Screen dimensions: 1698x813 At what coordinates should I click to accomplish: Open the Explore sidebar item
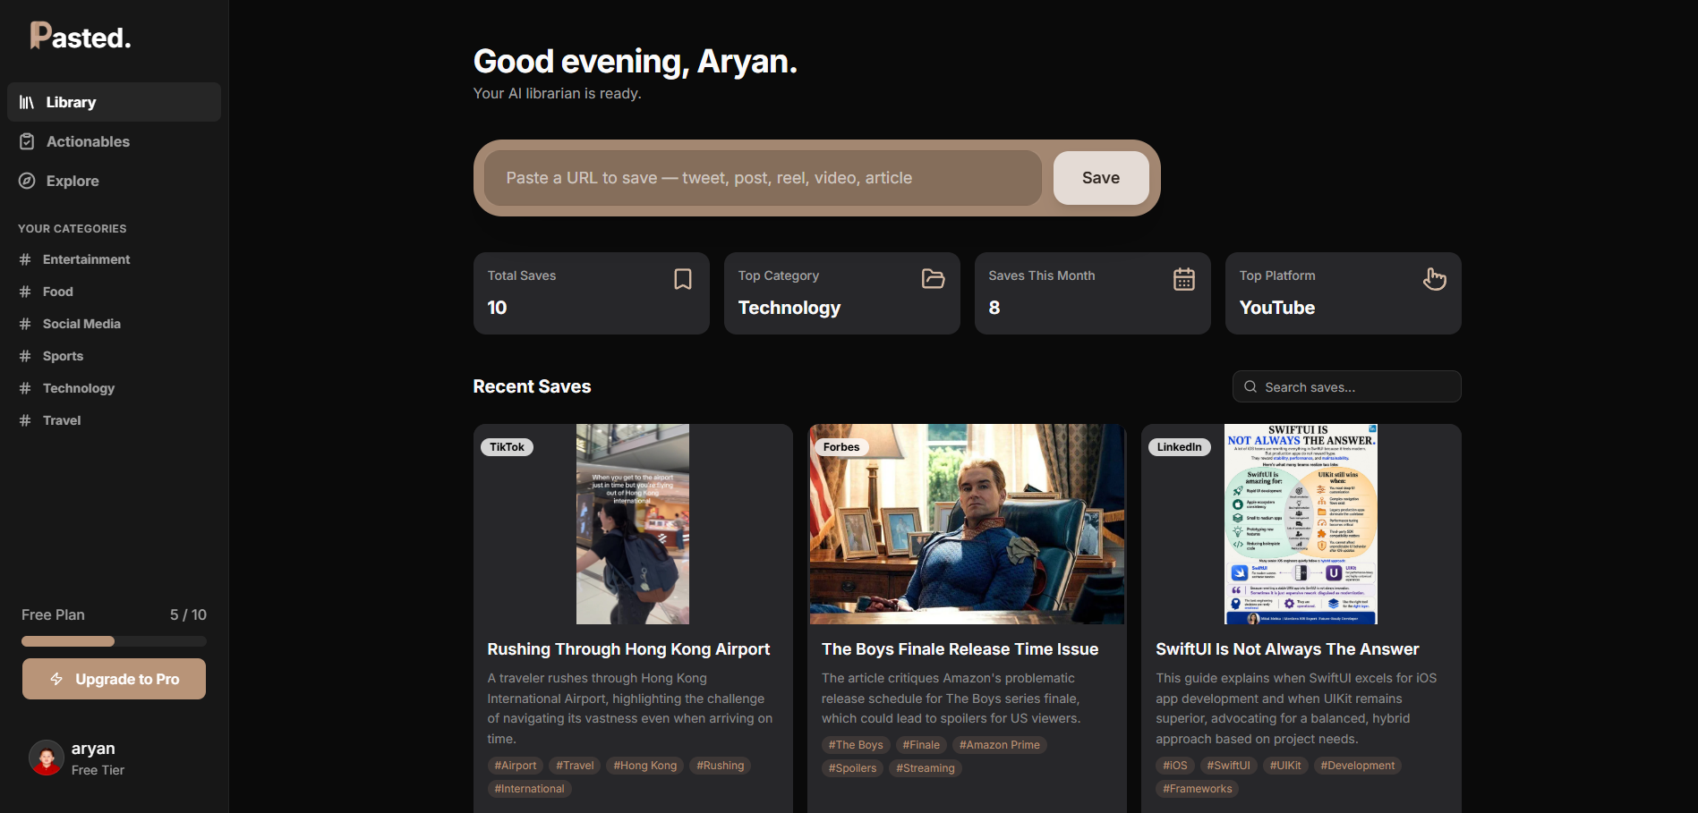click(x=114, y=181)
